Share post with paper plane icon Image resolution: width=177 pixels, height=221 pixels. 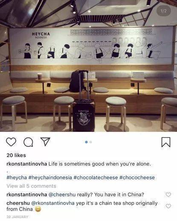45,142
